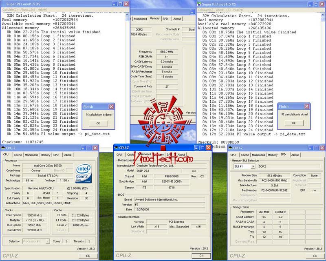The image size is (326, 261).
Task: Select SPD tab in top memory CPU-Z
Action: (165, 19)
